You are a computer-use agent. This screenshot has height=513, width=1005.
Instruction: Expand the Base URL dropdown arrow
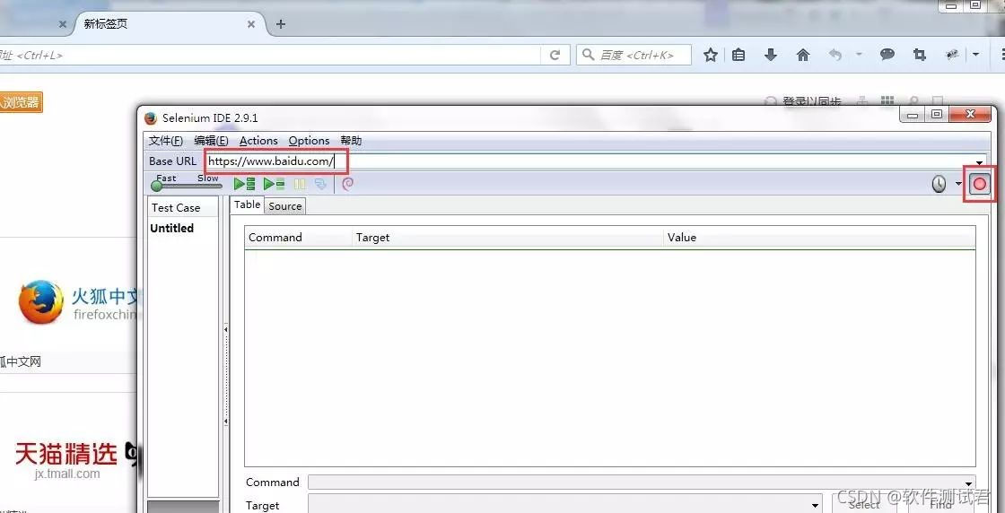pos(979,162)
